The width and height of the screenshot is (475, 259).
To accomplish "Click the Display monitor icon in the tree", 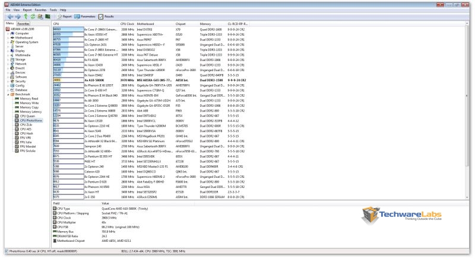I will (x=12, y=51).
